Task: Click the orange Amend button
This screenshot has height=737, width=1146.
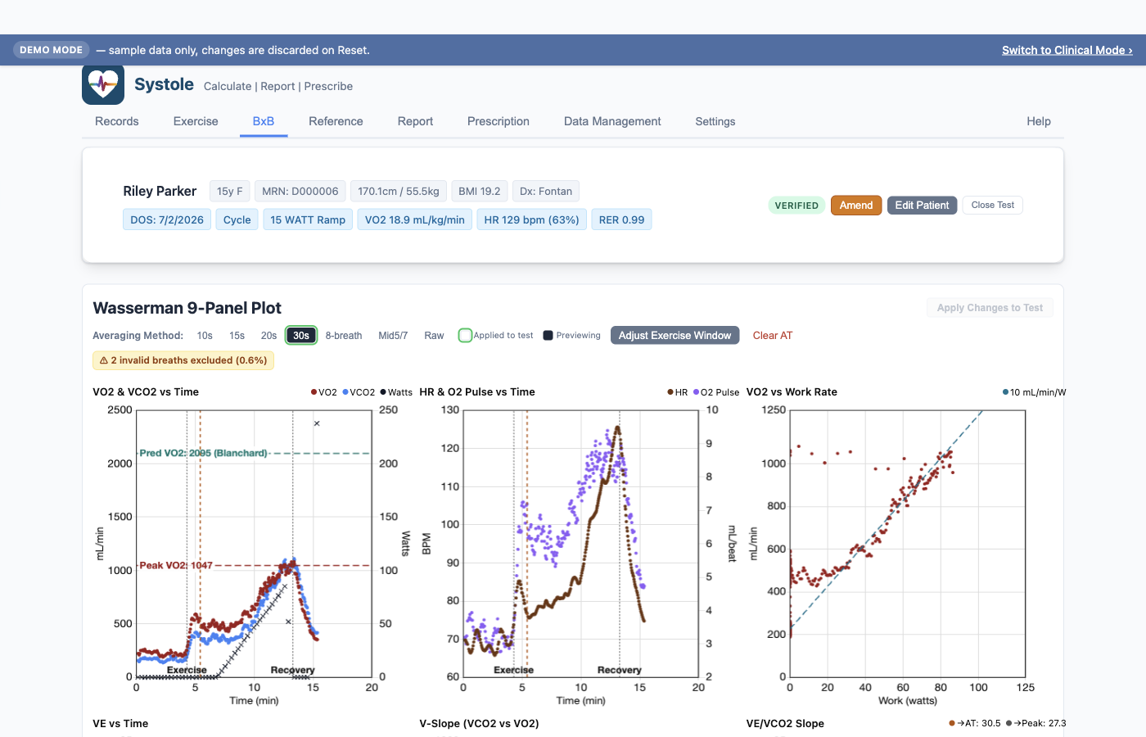Action: pos(856,206)
